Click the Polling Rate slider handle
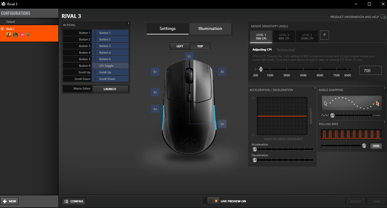 364,146
